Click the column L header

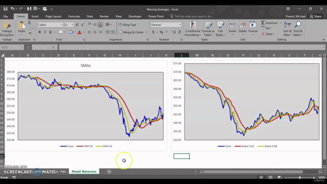[x=182, y=55]
